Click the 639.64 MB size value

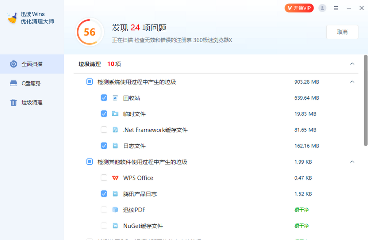pos(307,98)
